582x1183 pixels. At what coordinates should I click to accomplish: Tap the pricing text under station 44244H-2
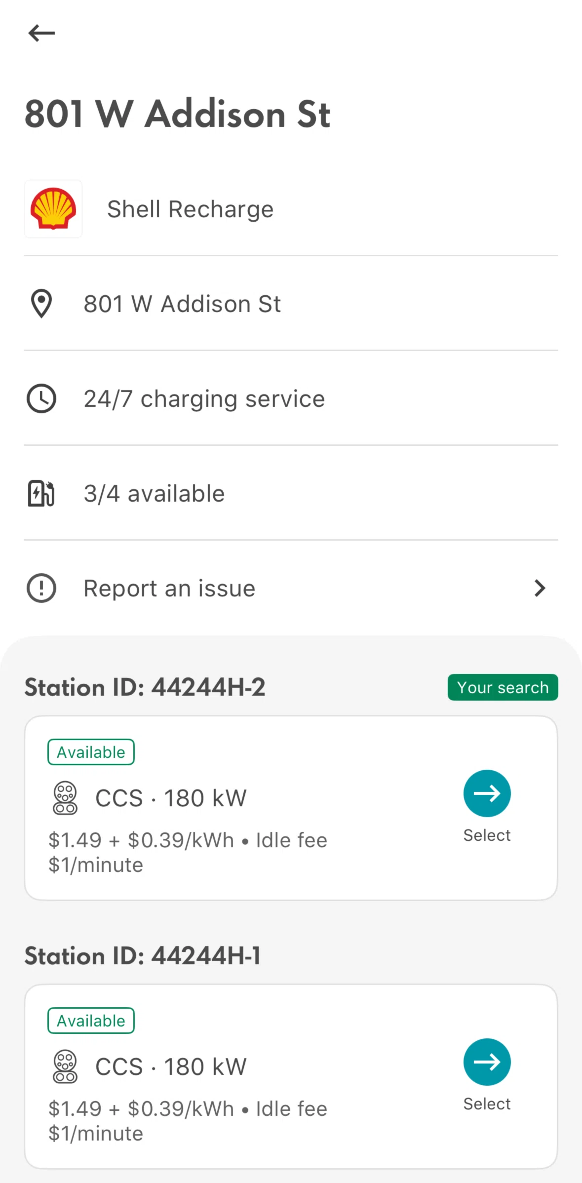click(188, 852)
